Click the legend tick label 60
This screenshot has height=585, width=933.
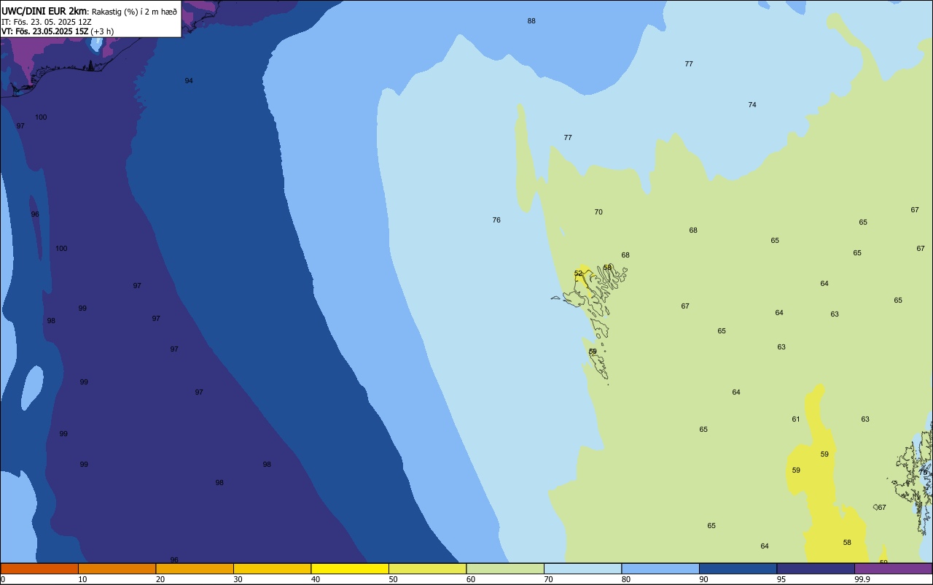(x=471, y=579)
